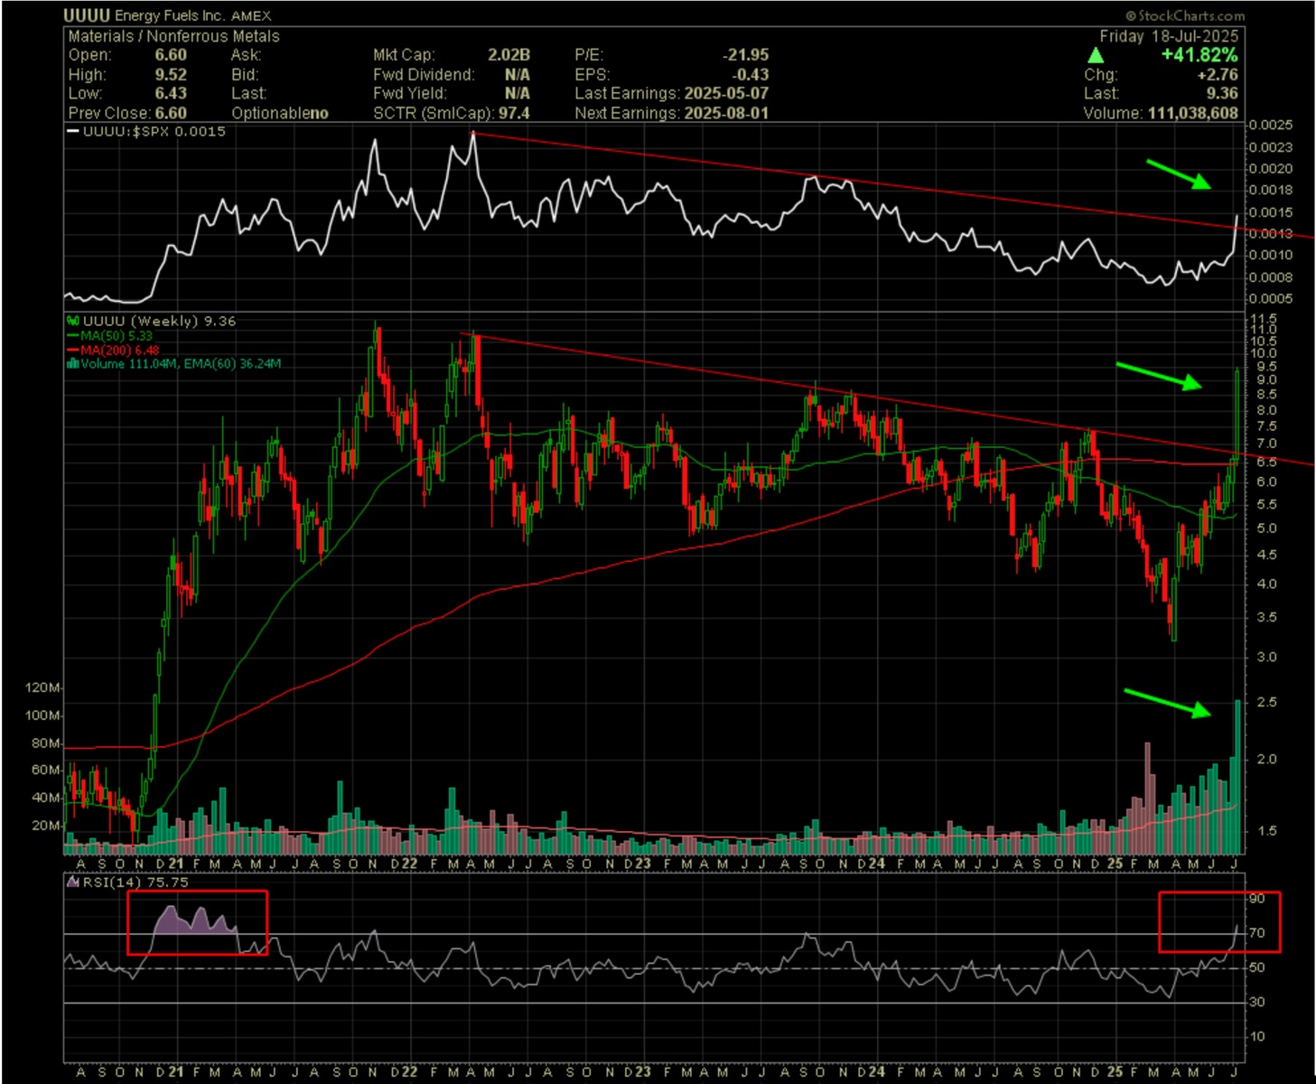Click the +41.82% percent change
This screenshot has height=1084, width=1316.
coord(1199,55)
